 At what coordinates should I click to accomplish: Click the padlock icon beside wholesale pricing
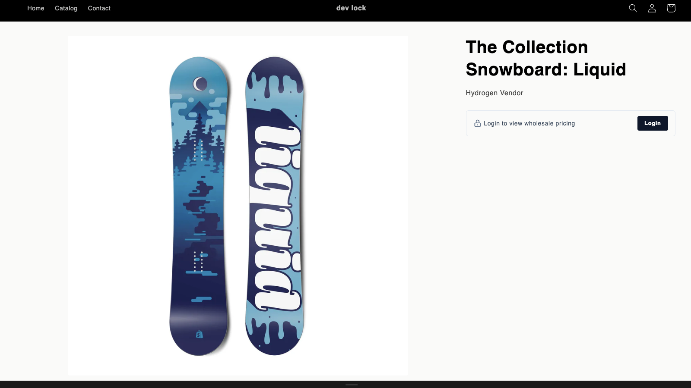[478, 123]
